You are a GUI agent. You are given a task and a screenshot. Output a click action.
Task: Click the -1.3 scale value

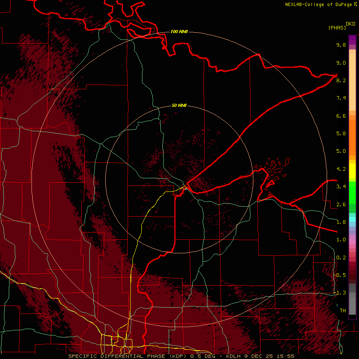(340, 293)
